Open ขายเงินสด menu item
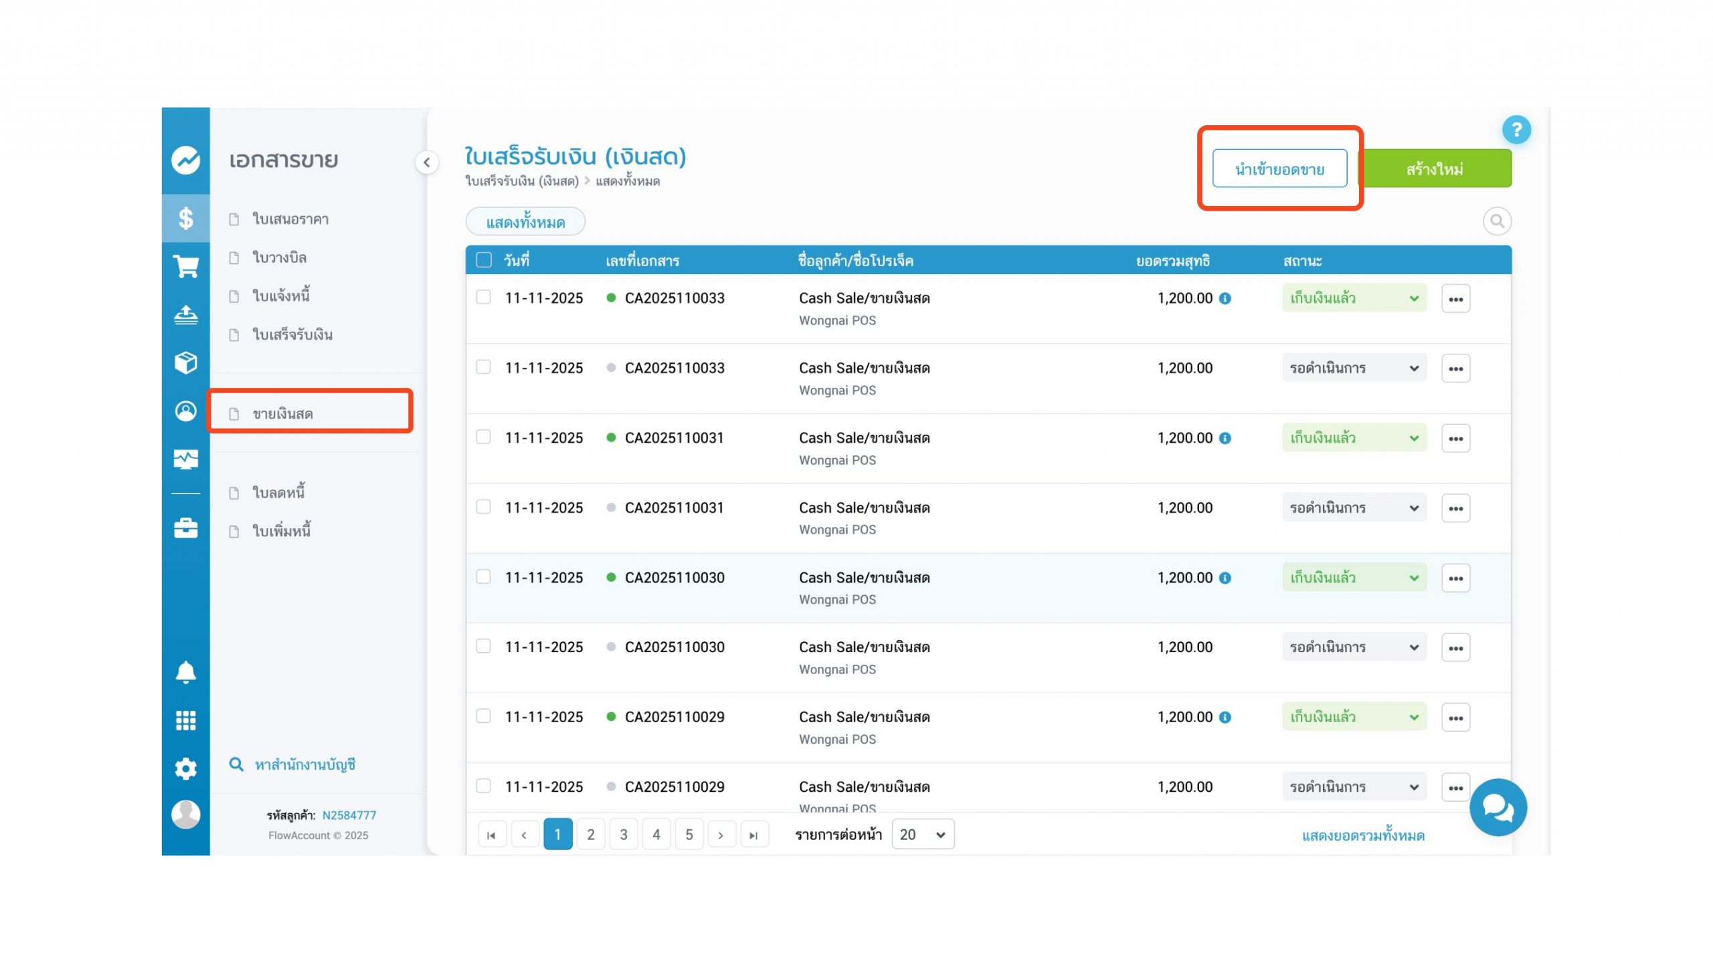Viewport: 1713px width, 963px height. [x=282, y=414]
